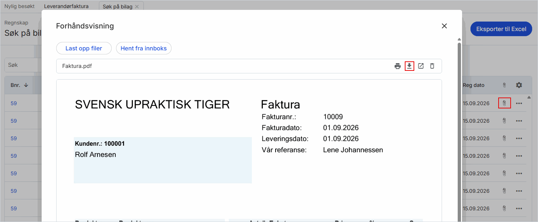Switch to the Leverandørfaktura tab

[x=66, y=6]
